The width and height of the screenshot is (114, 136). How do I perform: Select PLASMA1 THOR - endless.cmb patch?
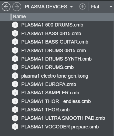coord(56,101)
